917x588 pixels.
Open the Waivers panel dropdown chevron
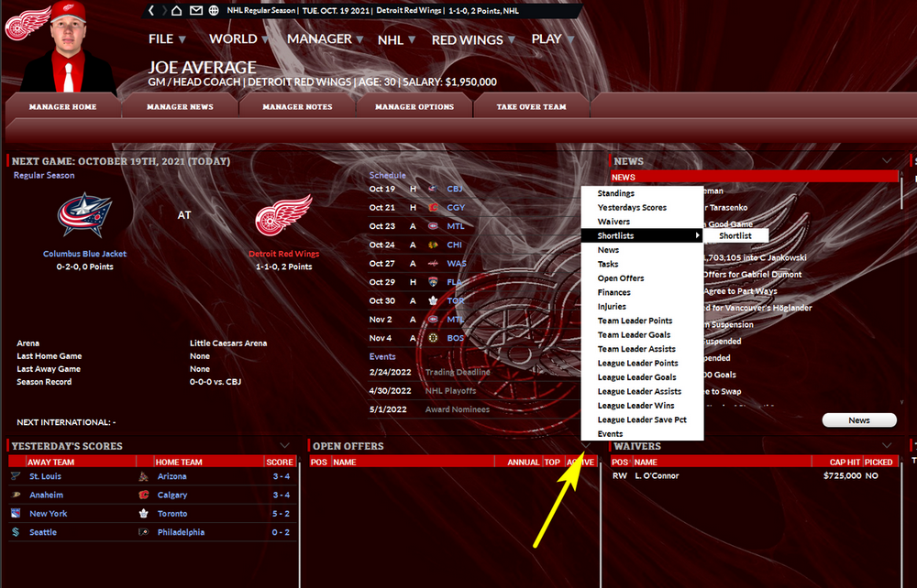[887, 446]
